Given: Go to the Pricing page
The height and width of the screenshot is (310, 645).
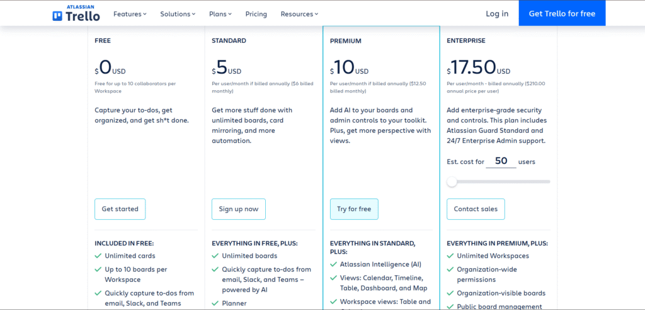Looking at the screenshot, I should [256, 14].
